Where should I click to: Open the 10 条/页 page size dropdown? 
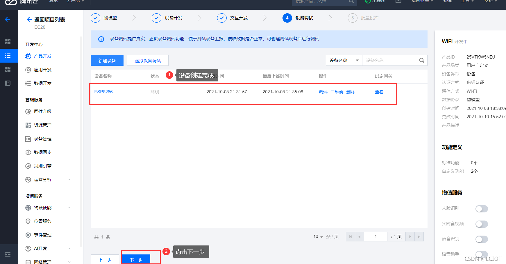(318, 237)
